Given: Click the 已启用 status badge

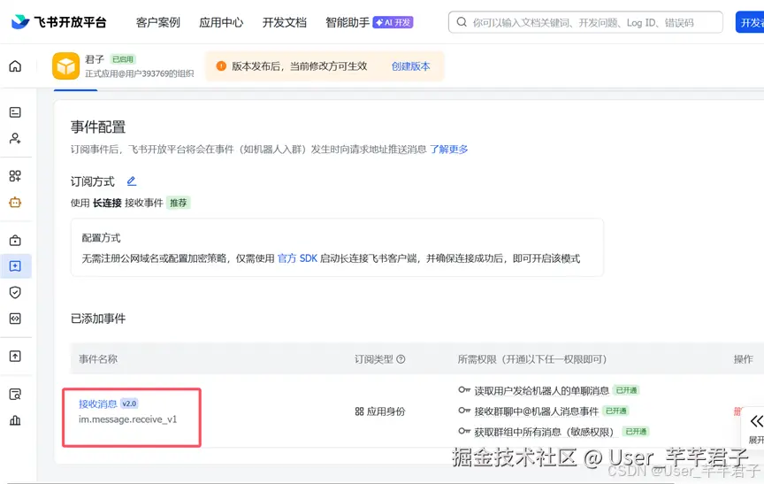Looking at the screenshot, I should click(123, 59).
